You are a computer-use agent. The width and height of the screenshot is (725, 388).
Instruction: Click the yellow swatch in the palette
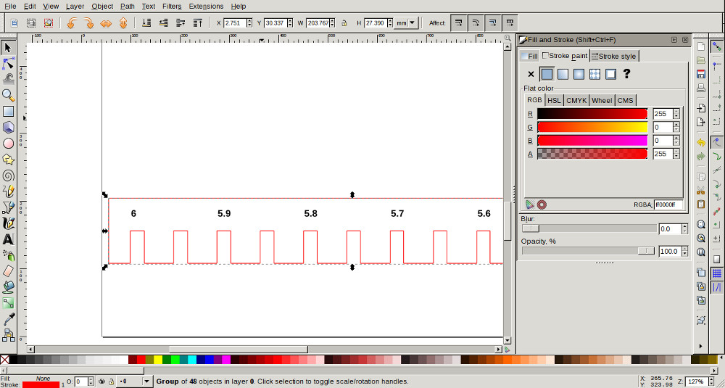click(x=157, y=359)
